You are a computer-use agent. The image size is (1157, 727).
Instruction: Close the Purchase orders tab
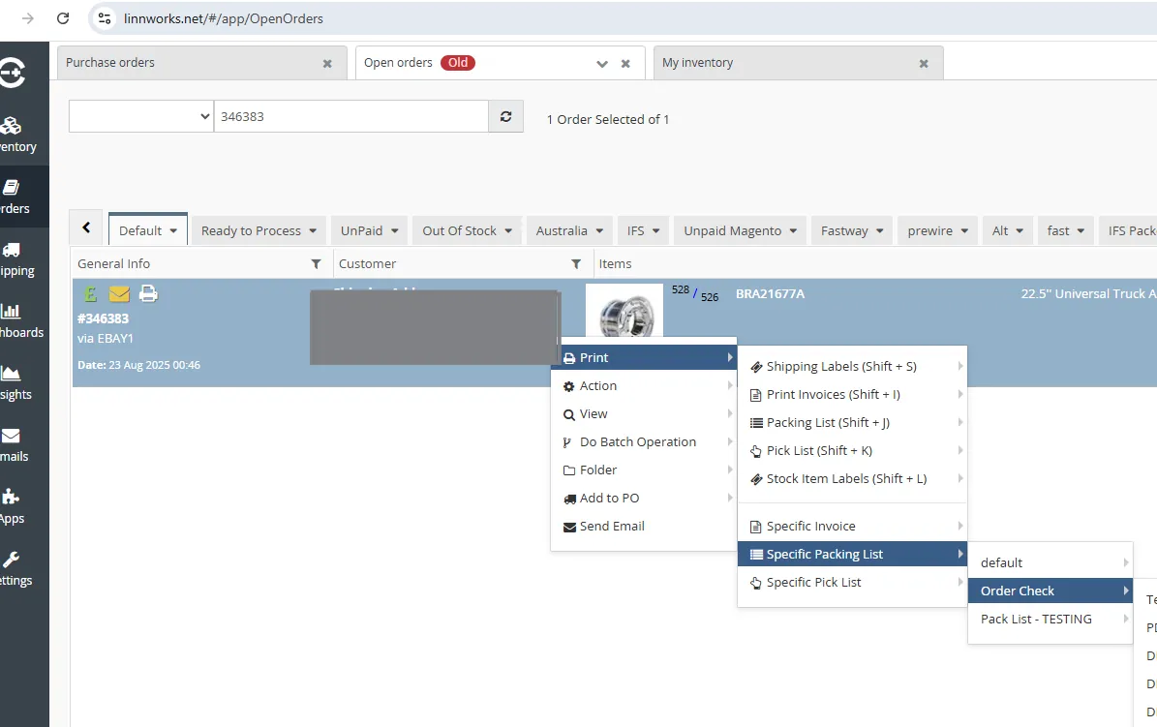tap(327, 64)
